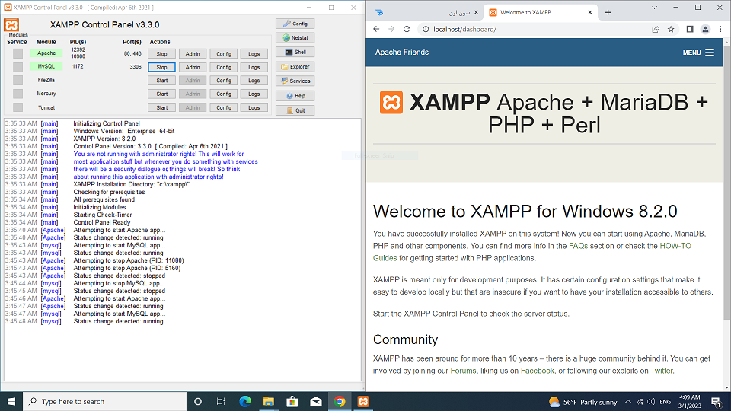Open Windows Start menu

[11, 401]
